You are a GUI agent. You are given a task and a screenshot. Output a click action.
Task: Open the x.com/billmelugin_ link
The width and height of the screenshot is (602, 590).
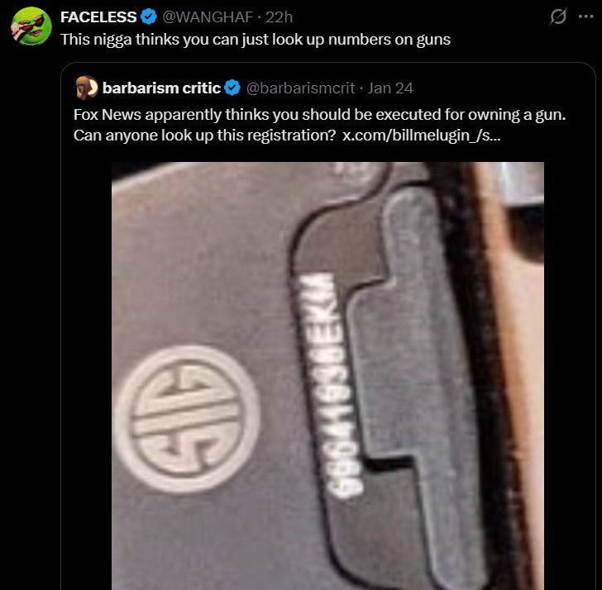[421, 135]
